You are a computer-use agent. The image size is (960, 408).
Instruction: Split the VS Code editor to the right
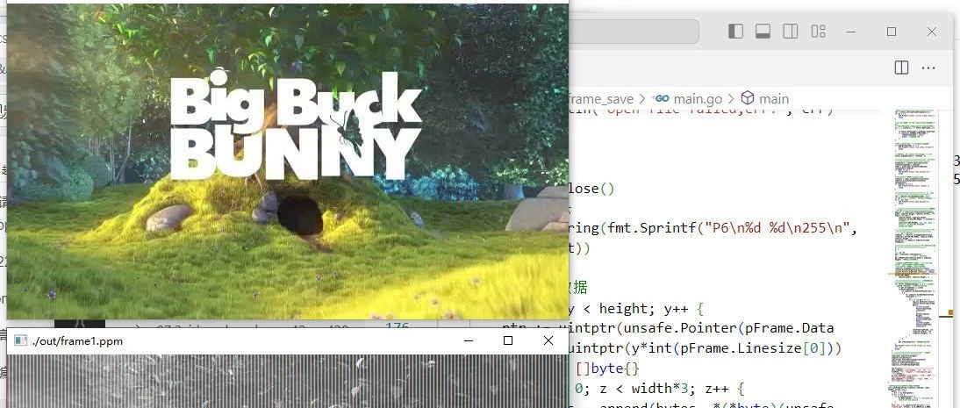click(x=901, y=68)
